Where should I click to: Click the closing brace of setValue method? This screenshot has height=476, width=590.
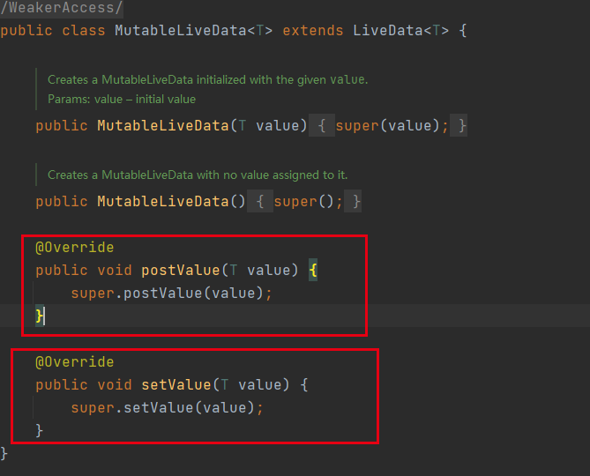(x=39, y=430)
